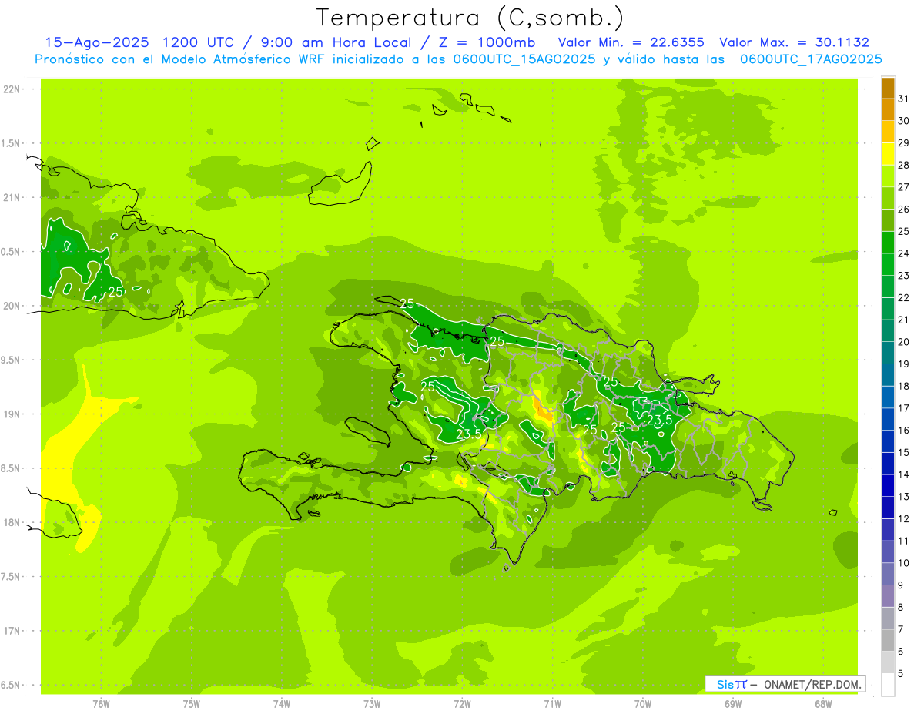924x714 pixels.
Task: Click the purple legend swatch between 8 and 9
Action: coord(888,596)
